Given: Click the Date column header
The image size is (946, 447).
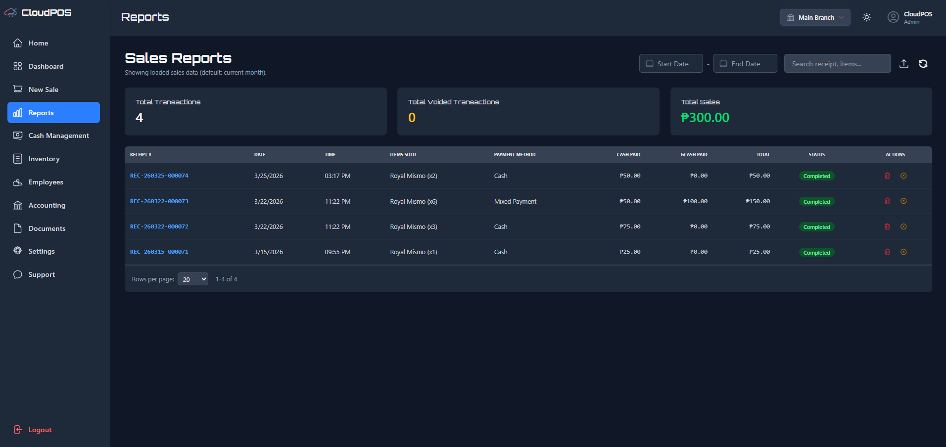Looking at the screenshot, I should tap(260, 155).
